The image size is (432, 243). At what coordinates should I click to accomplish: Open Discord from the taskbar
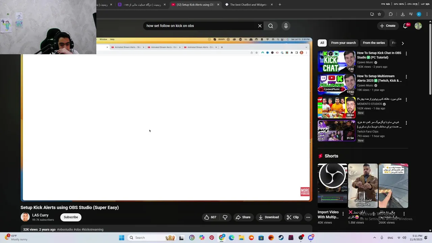pyautogui.click(x=311, y=238)
